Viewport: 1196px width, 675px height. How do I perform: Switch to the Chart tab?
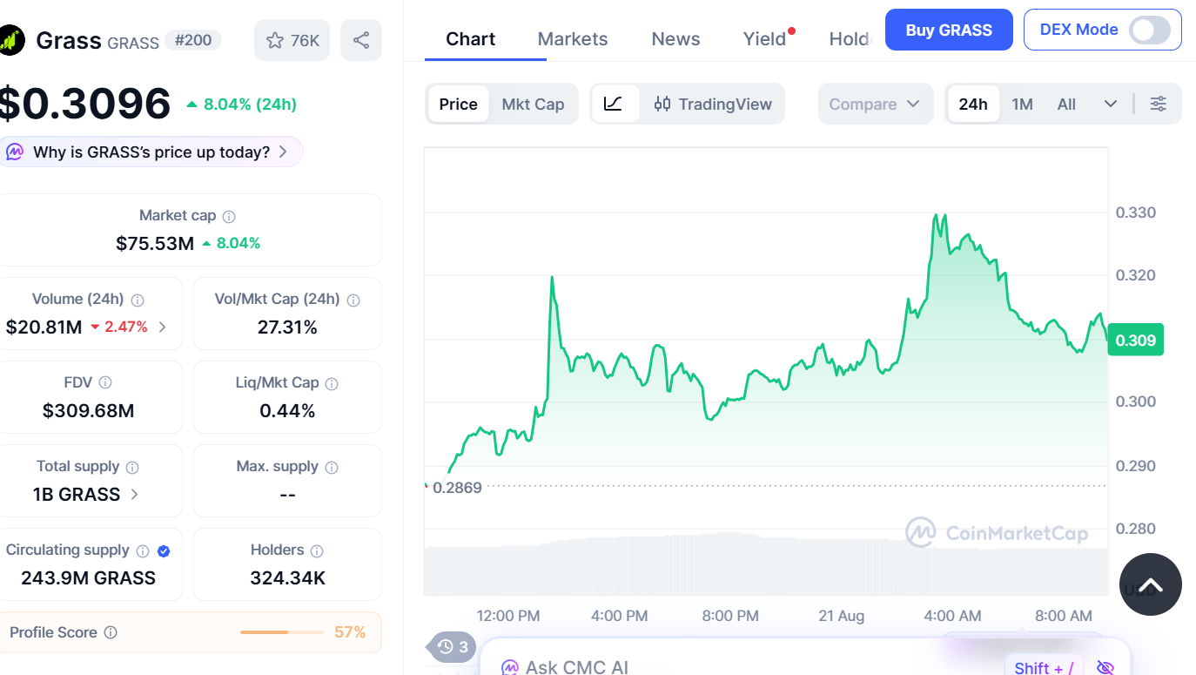click(470, 38)
